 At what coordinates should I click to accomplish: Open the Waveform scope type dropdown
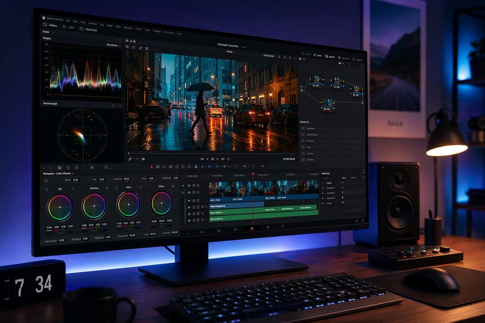coord(114,45)
